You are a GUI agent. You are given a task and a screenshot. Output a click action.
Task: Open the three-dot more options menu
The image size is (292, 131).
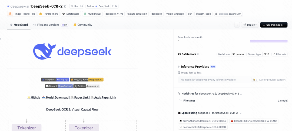[x=237, y=25]
